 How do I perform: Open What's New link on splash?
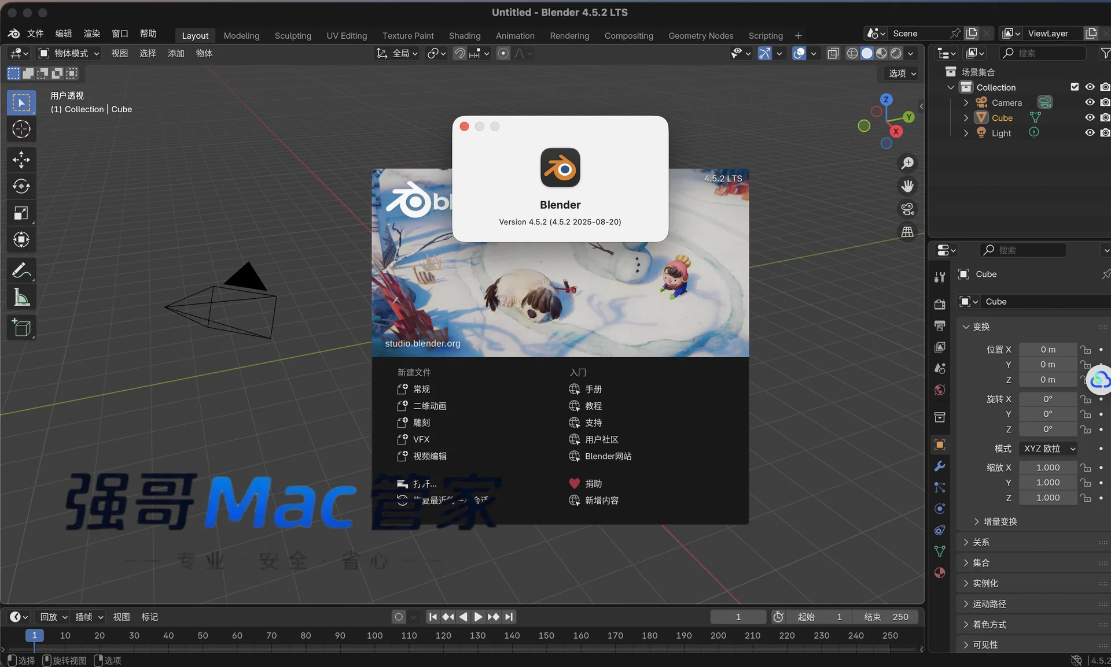coord(594,500)
